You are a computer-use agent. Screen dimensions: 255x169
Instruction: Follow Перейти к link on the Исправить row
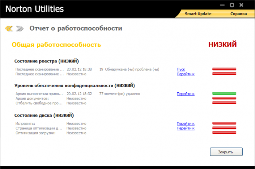tap(185, 124)
